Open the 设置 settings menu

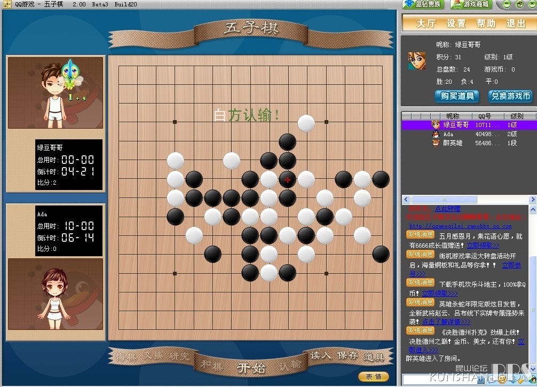pyautogui.click(x=456, y=23)
